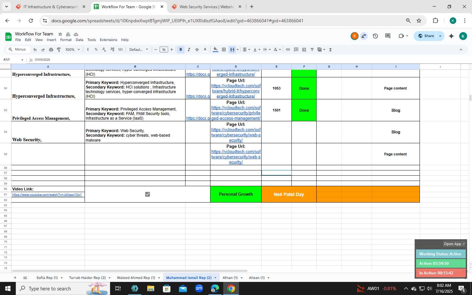Collapse the toolbar with chevron
472x295 pixels.
(x=461, y=49)
